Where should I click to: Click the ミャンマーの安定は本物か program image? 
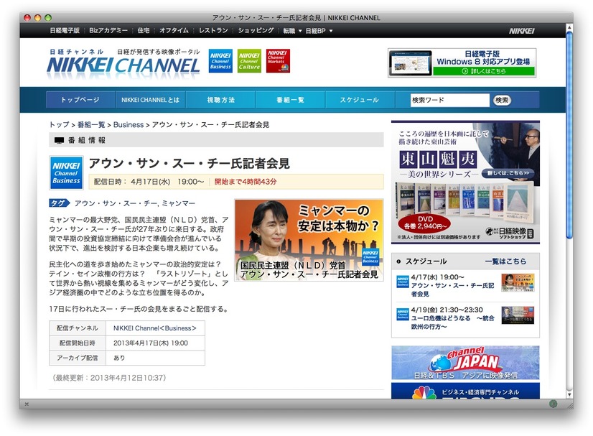309,240
